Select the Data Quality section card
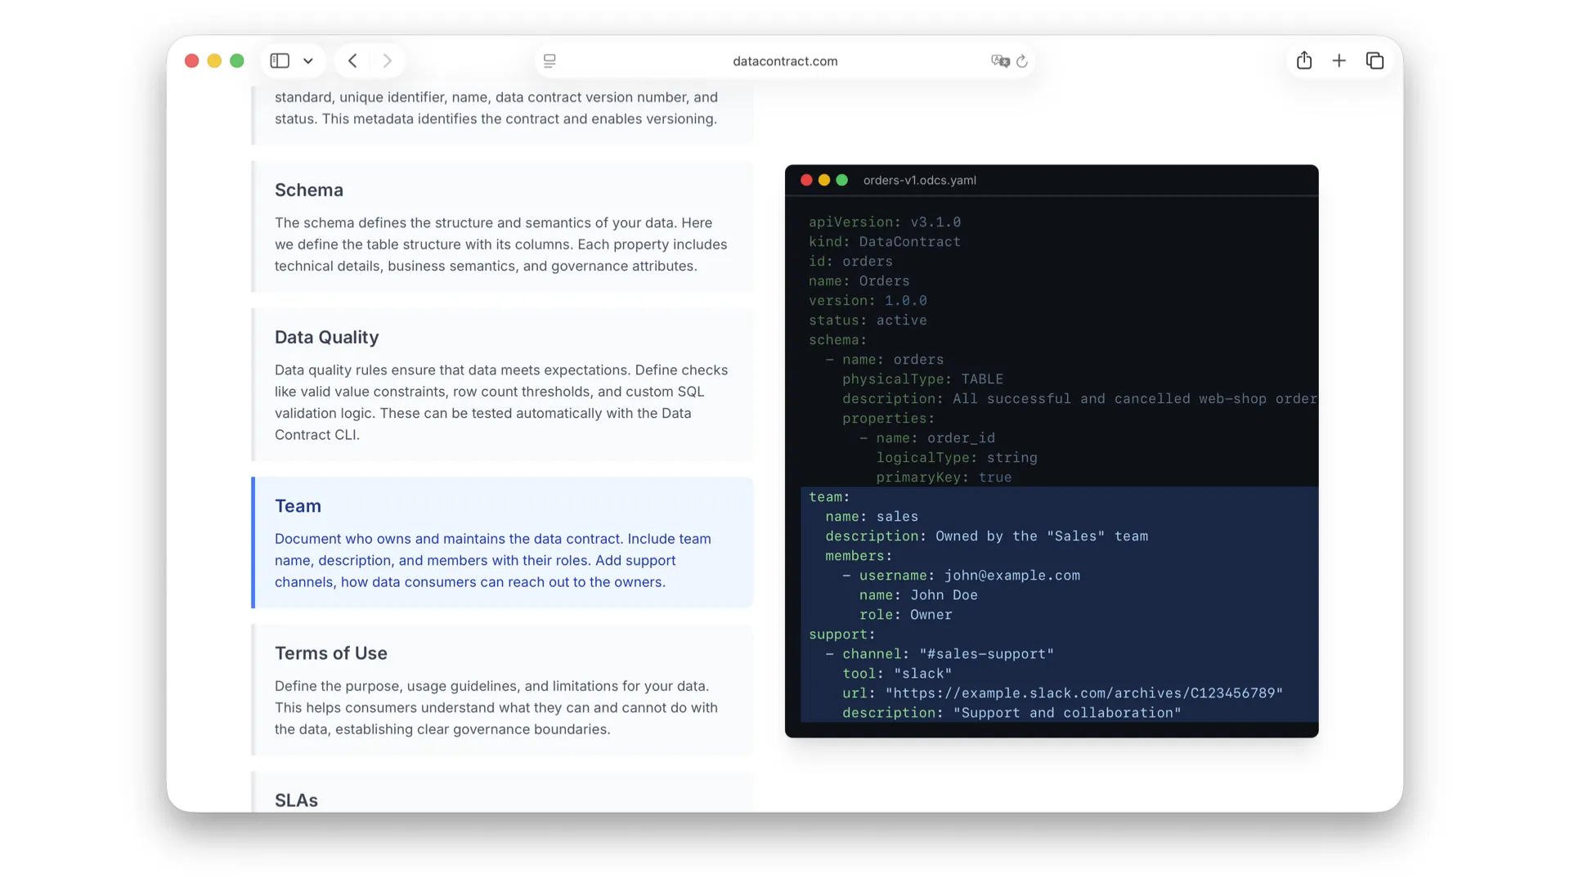 [x=502, y=384]
